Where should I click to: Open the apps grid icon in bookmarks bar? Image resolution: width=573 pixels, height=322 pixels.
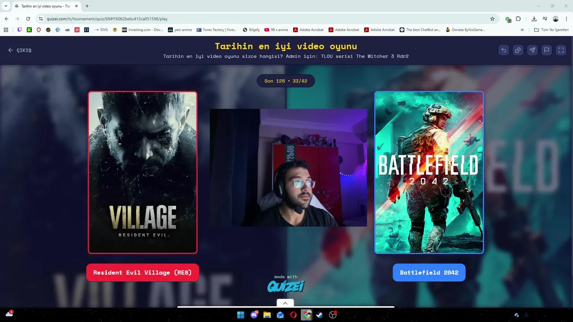click(6, 30)
